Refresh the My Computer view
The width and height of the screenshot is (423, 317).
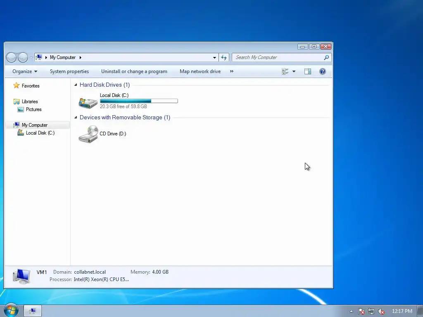(x=224, y=57)
